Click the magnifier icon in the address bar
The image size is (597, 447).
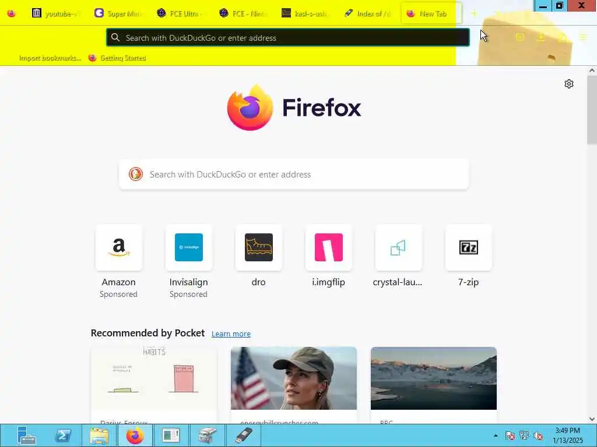[115, 37]
